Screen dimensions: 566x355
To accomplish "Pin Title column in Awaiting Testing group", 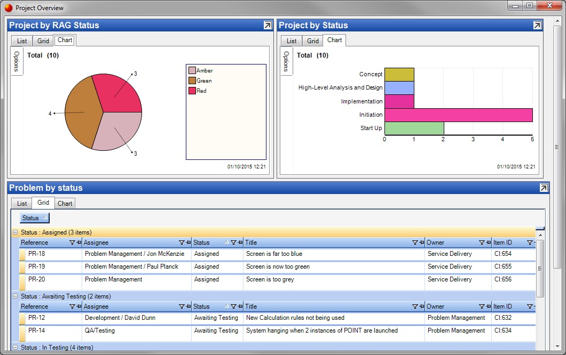I will tap(422, 306).
